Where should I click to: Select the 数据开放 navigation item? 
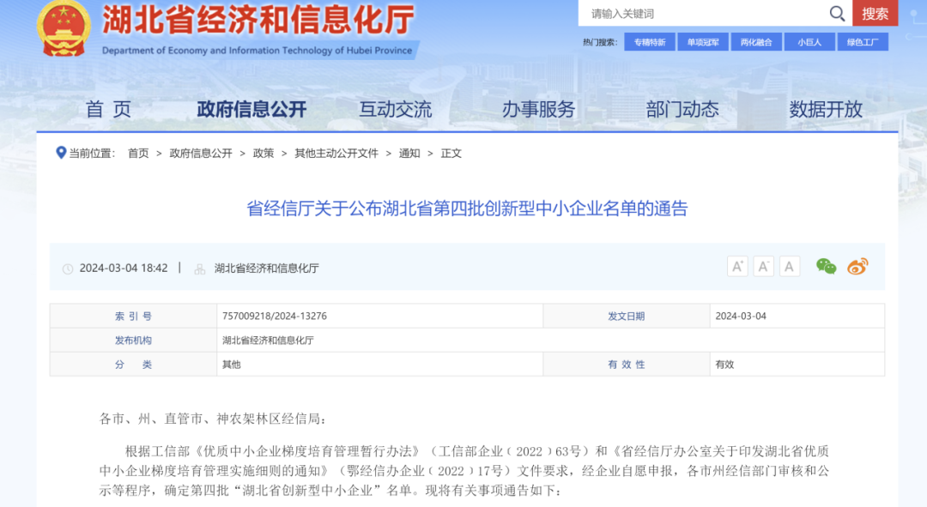click(x=826, y=110)
